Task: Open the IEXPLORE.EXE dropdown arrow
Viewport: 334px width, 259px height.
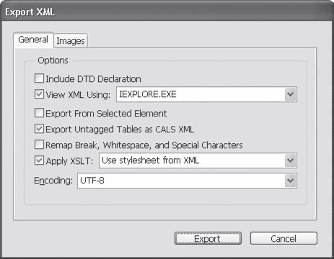Action: point(291,94)
